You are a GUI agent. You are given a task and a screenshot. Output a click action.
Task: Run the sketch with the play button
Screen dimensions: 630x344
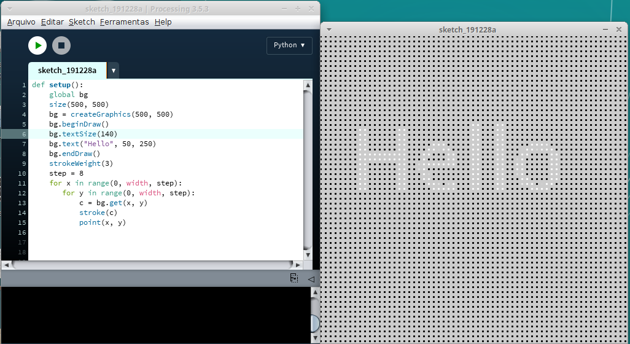[37, 45]
